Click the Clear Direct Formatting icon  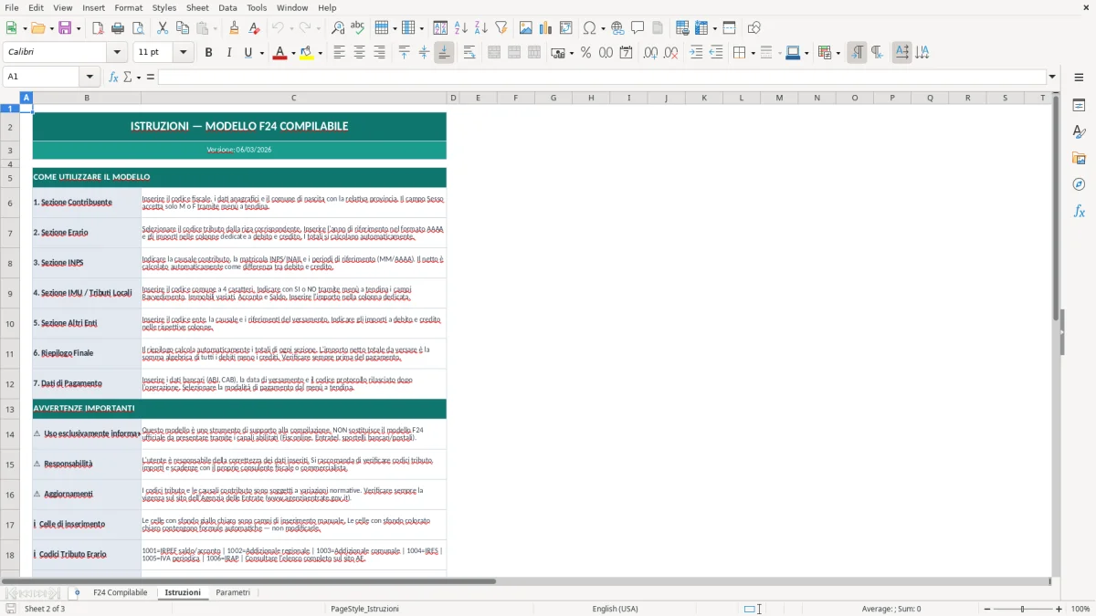(254, 28)
